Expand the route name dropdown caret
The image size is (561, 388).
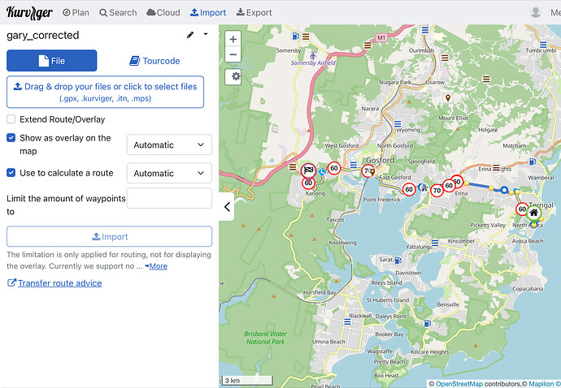[x=206, y=35]
